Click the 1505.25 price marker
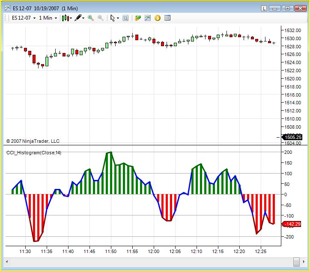The width and height of the screenshot is (310, 271). point(292,137)
